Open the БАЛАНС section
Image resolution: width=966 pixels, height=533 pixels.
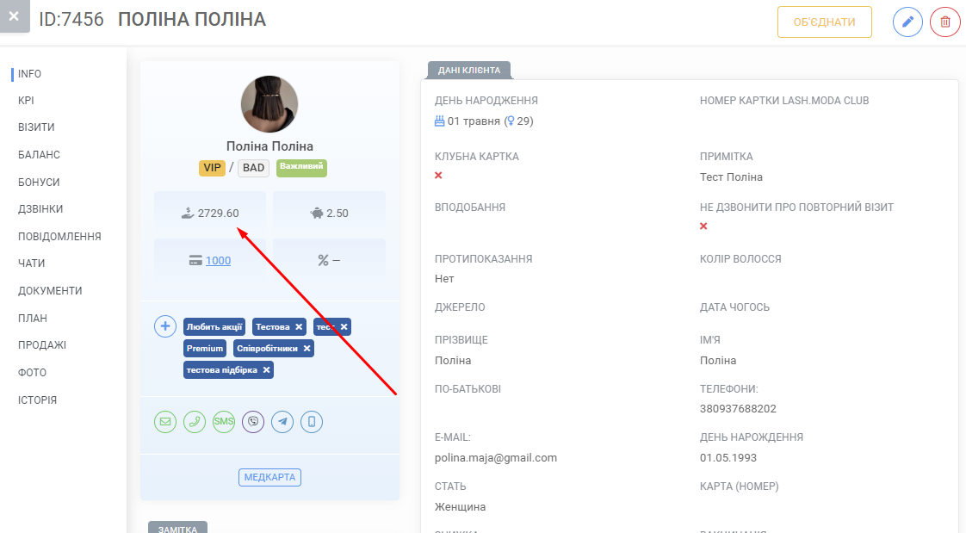(39, 155)
